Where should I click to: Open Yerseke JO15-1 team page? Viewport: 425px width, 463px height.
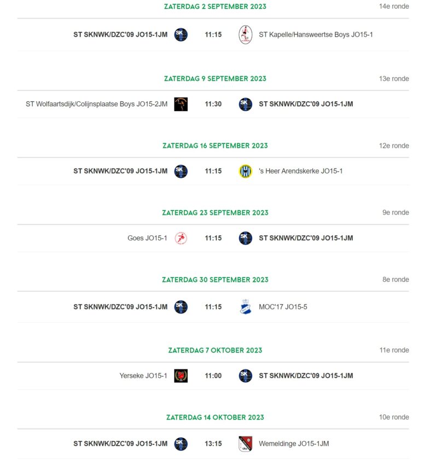143,375
